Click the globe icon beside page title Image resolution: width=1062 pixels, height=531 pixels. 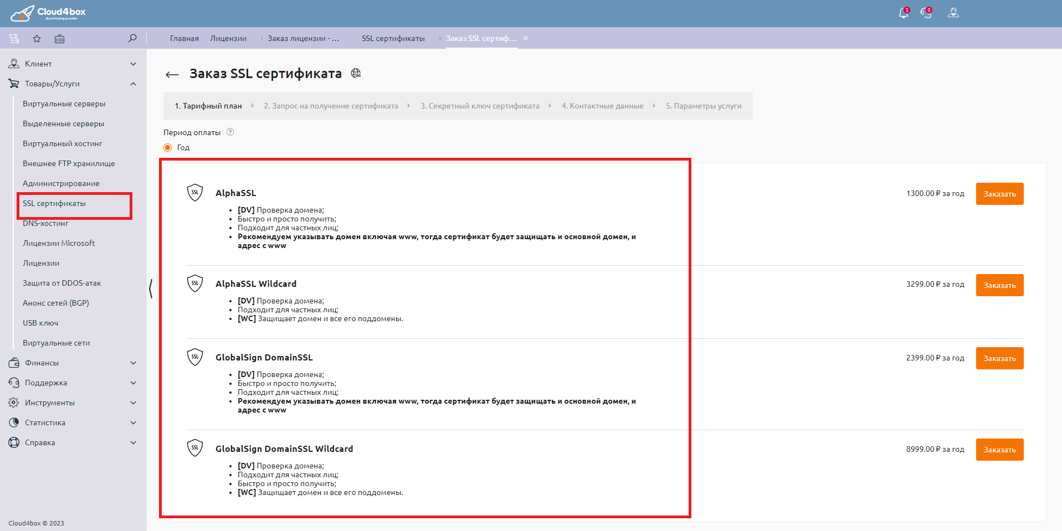[x=356, y=73]
